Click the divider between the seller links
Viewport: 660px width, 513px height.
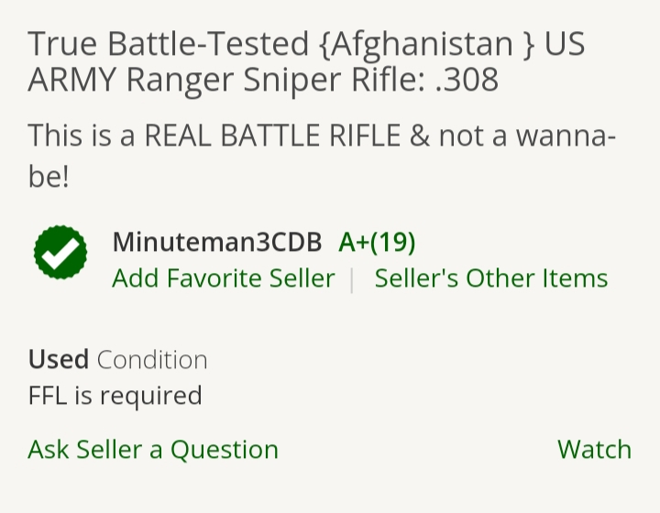pos(352,280)
